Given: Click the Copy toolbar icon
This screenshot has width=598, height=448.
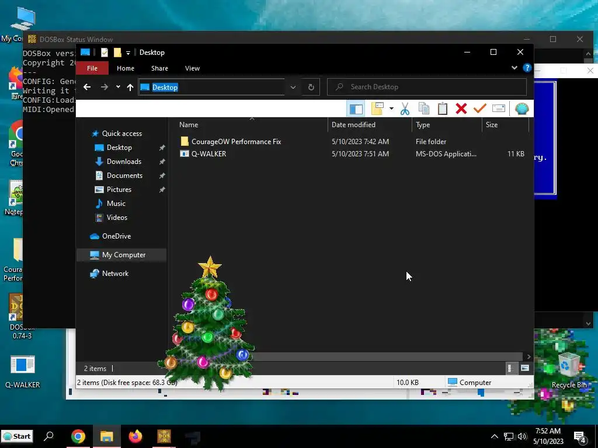Looking at the screenshot, I should [x=424, y=109].
